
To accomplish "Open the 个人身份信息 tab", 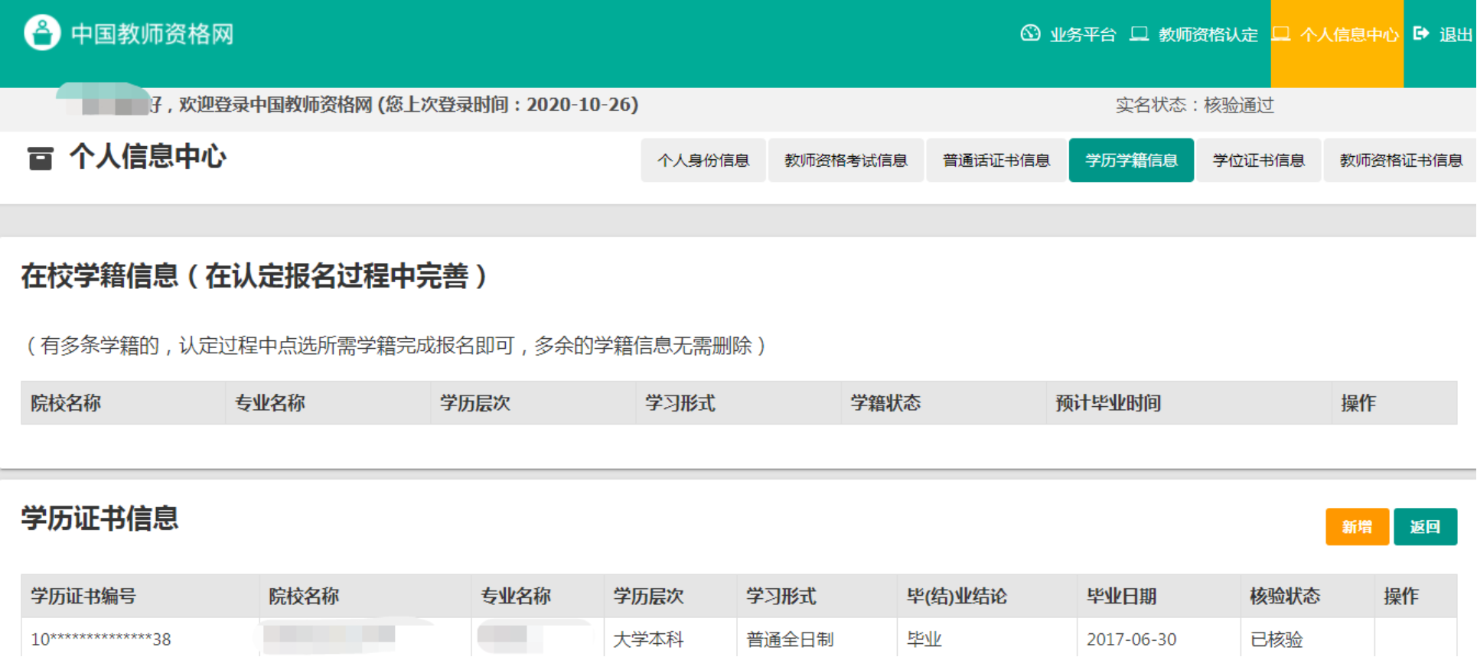I will click(703, 161).
